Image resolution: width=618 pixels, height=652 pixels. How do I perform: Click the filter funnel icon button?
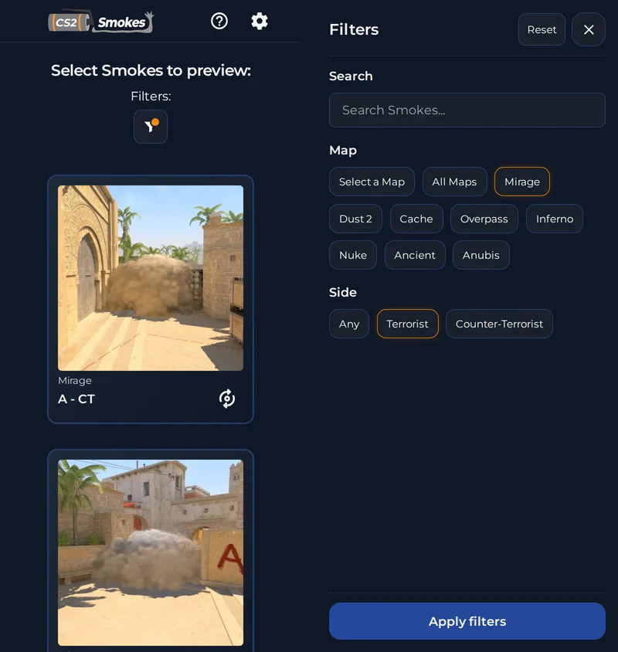151,127
